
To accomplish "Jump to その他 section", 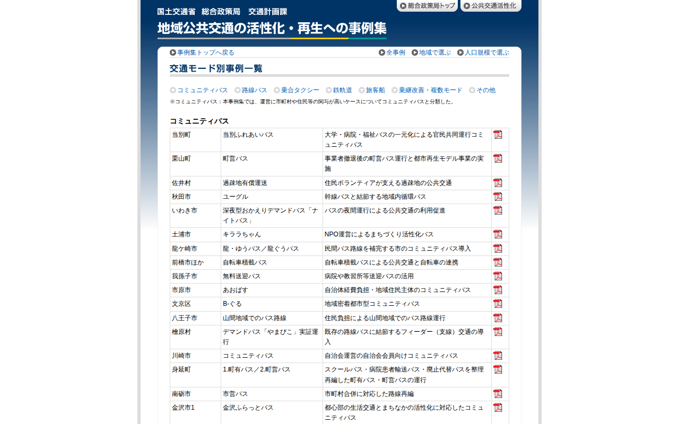I will point(482,90).
